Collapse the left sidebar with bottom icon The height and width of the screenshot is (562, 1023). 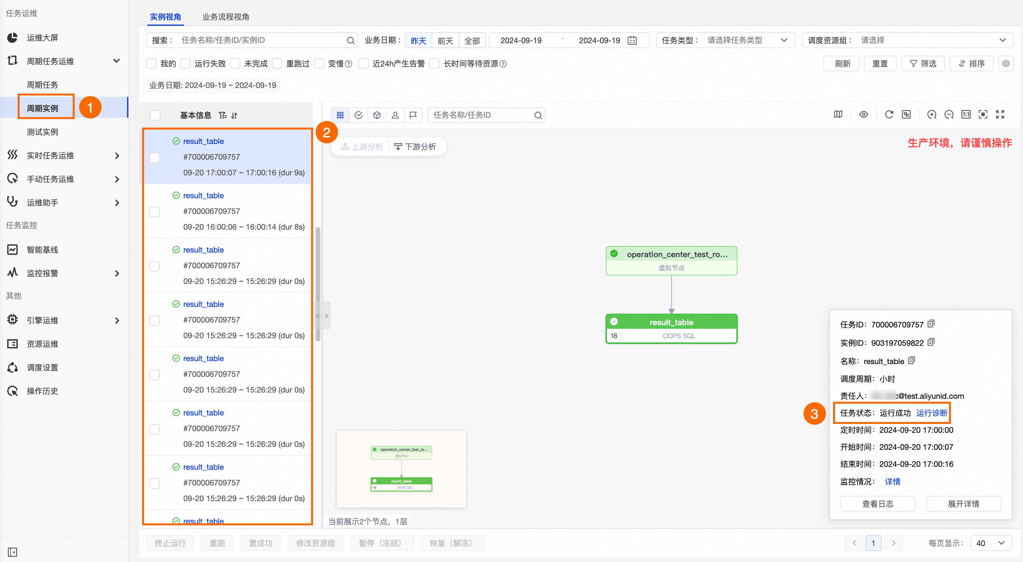(12, 552)
